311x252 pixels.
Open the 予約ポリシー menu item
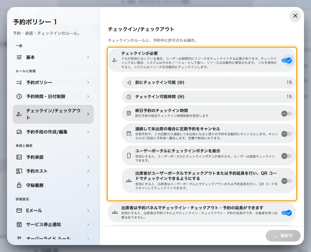pyautogui.click(x=53, y=82)
